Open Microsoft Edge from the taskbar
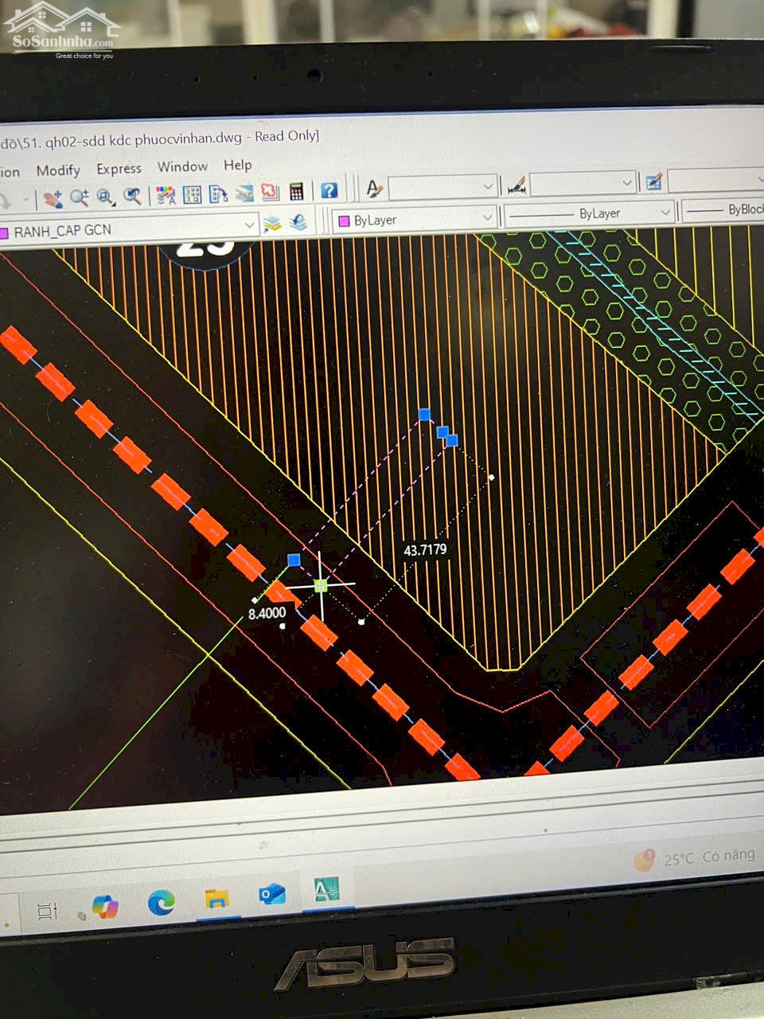This screenshot has height=1019, width=764. [x=162, y=902]
